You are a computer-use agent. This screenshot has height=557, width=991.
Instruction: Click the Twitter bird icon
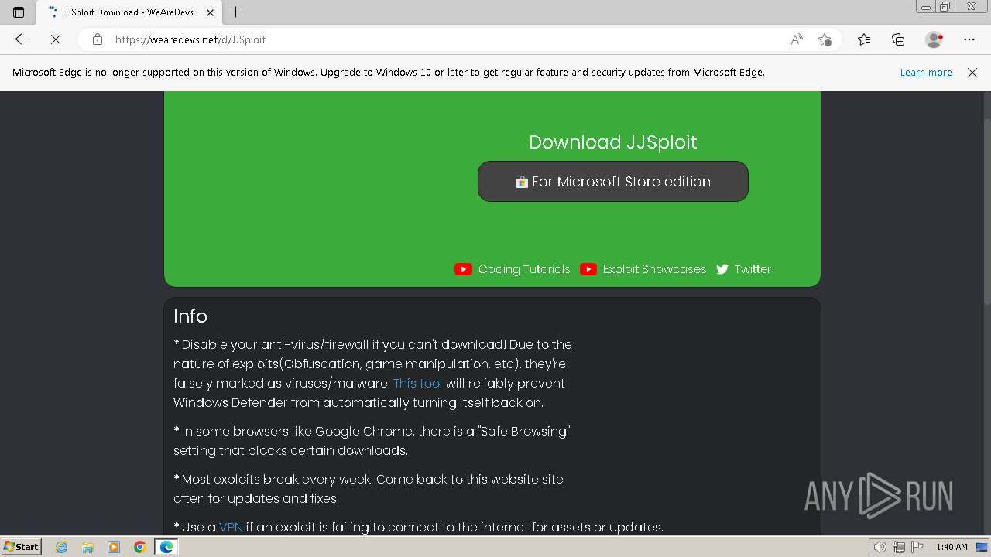coord(722,269)
